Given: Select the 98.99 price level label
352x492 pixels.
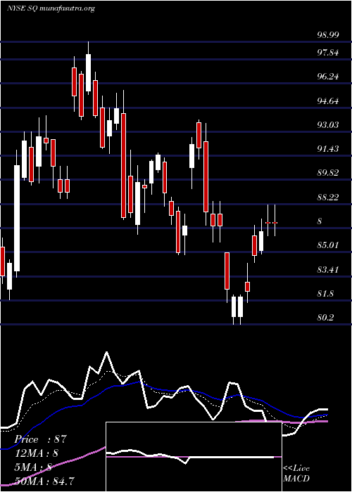Looking at the screenshot, I should pyautogui.click(x=328, y=35).
